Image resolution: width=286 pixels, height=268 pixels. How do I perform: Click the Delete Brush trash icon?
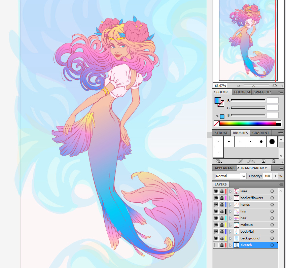[274, 161]
